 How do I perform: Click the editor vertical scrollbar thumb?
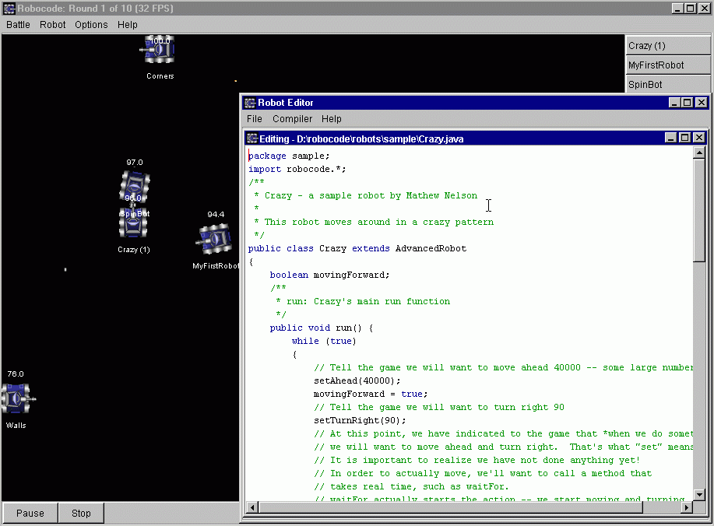coord(699,210)
